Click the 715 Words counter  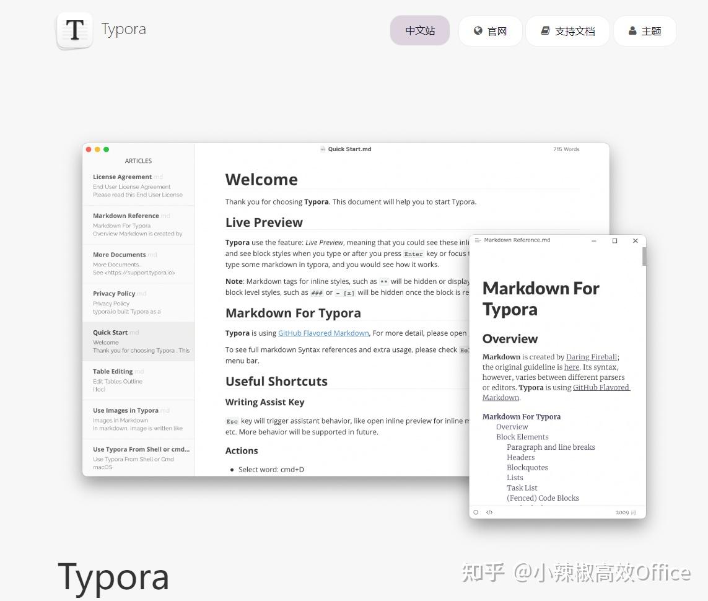(x=566, y=149)
